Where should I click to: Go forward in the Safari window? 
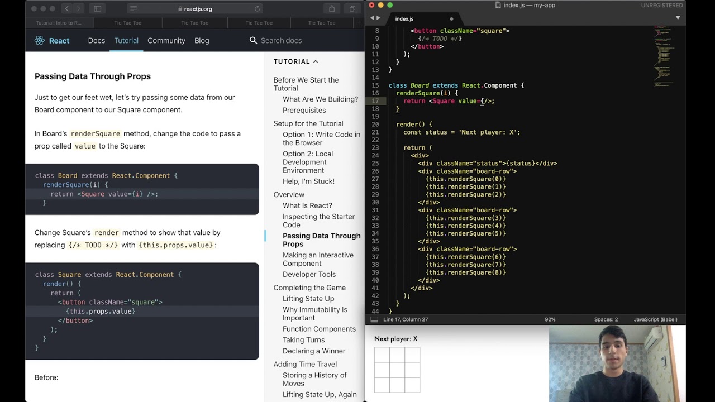point(79,8)
